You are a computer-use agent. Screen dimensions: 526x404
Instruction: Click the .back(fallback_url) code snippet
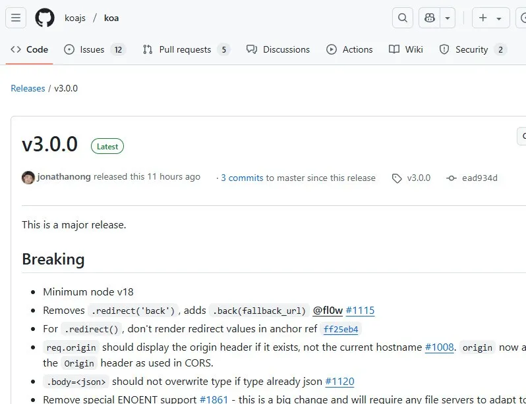(259, 311)
